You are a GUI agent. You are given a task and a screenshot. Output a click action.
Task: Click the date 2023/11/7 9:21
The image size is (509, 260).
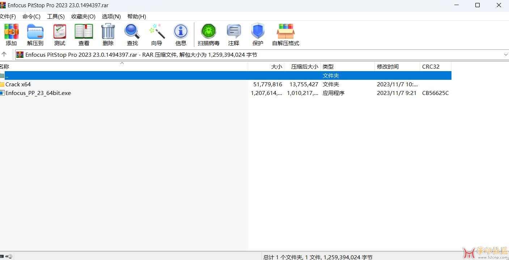click(397, 93)
